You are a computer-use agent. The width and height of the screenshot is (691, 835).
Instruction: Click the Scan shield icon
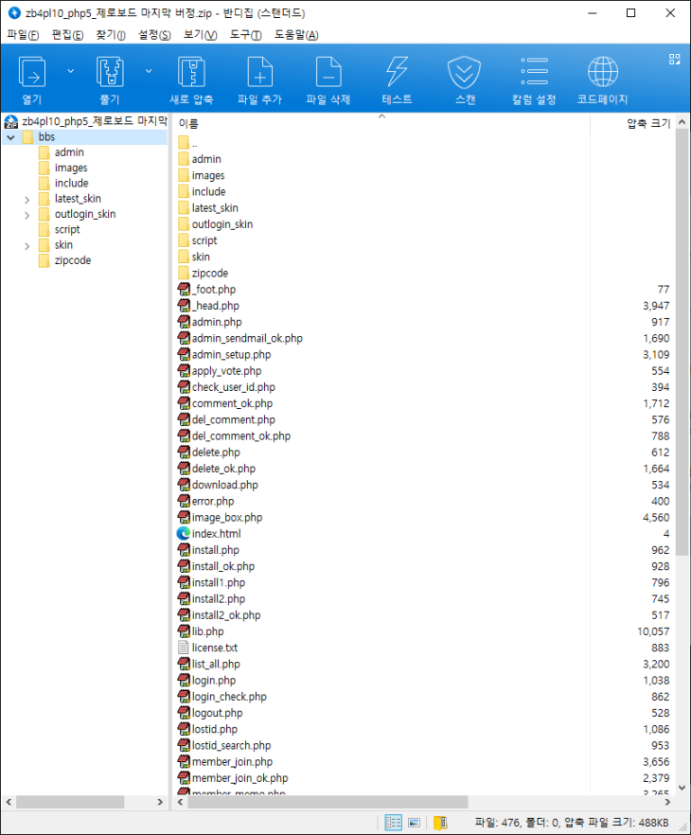(464, 71)
